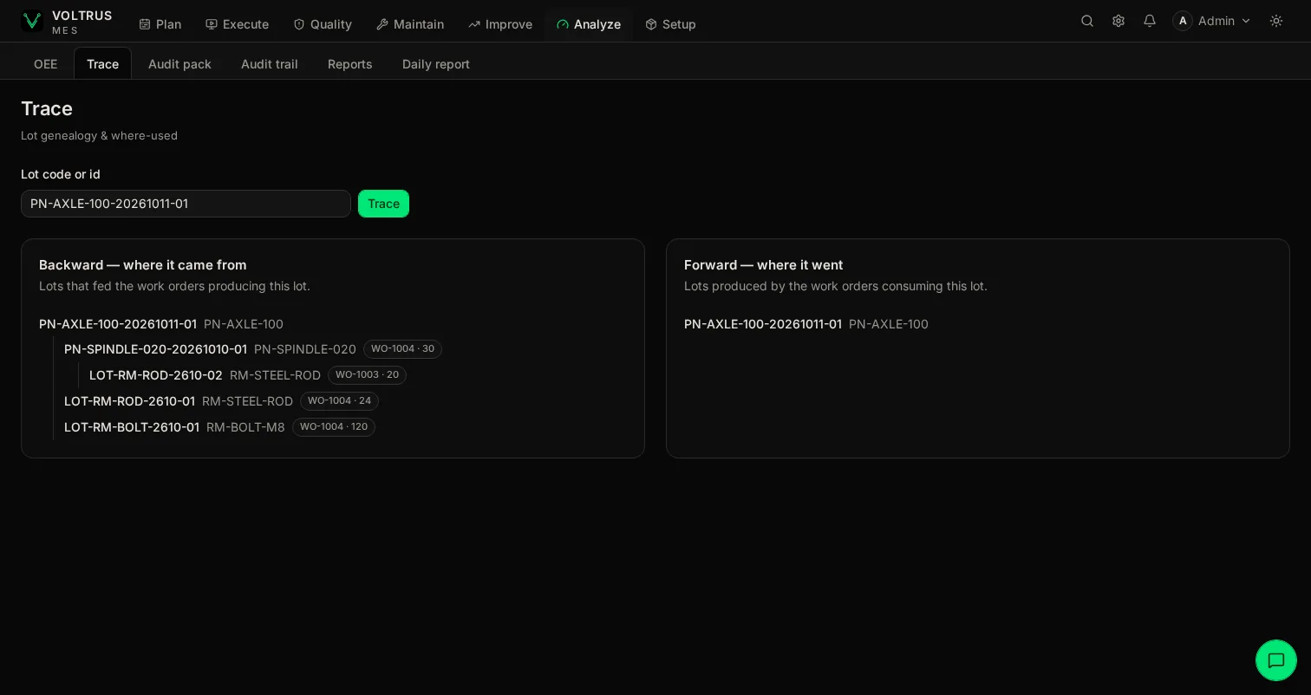
Task: Click the PN-SPINDLE-020 part number
Action: coord(305,349)
